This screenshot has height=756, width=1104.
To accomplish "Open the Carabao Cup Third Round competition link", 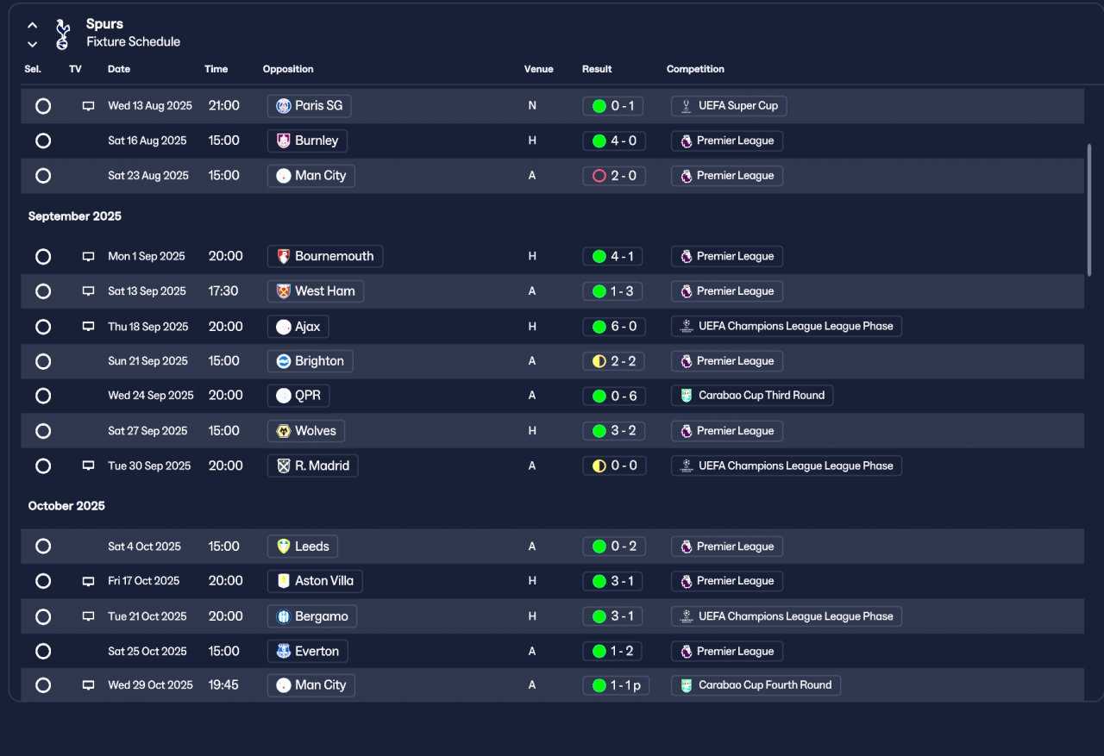I will click(x=752, y=396).
